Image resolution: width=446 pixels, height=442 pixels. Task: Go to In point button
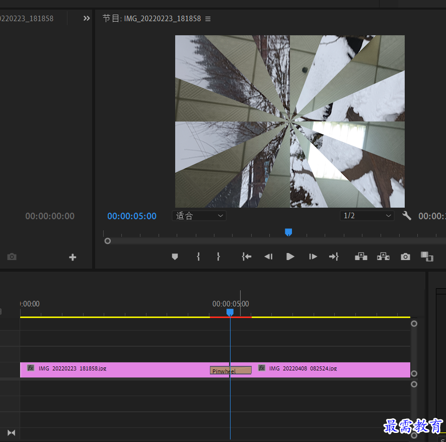click(246, 257)
